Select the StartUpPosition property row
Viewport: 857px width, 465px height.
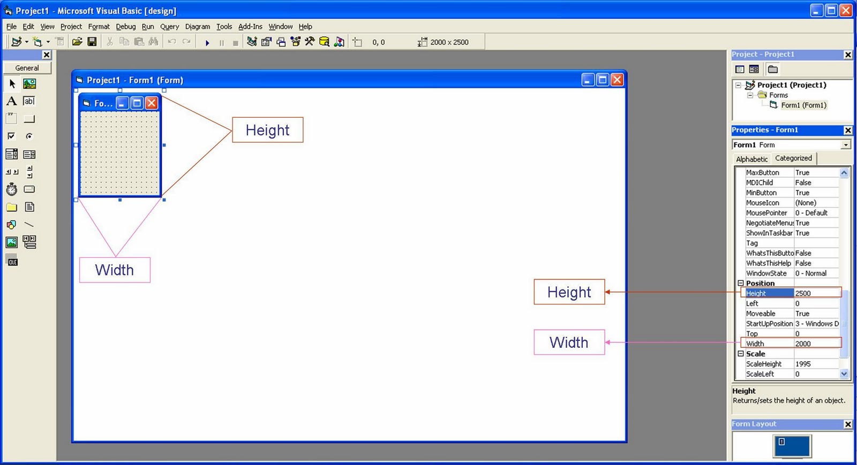pos(792,324)
